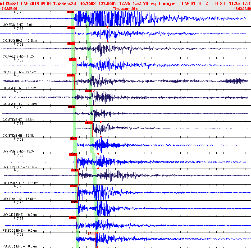Click the UW EDM EHZ waveform trace

point(123,18)
